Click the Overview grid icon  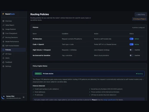[3, 21]
